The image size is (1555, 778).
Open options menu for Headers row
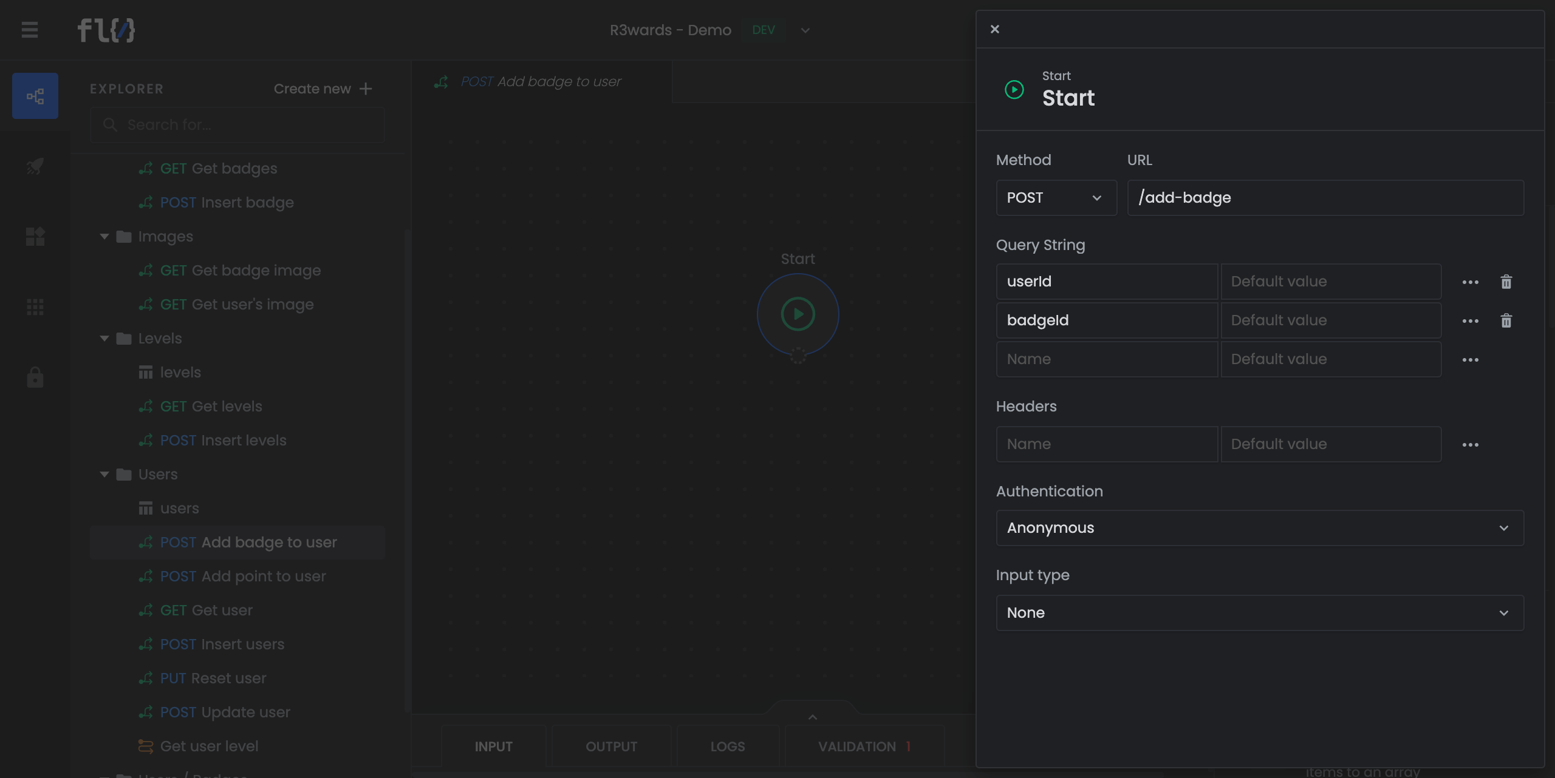[1470, 444]
